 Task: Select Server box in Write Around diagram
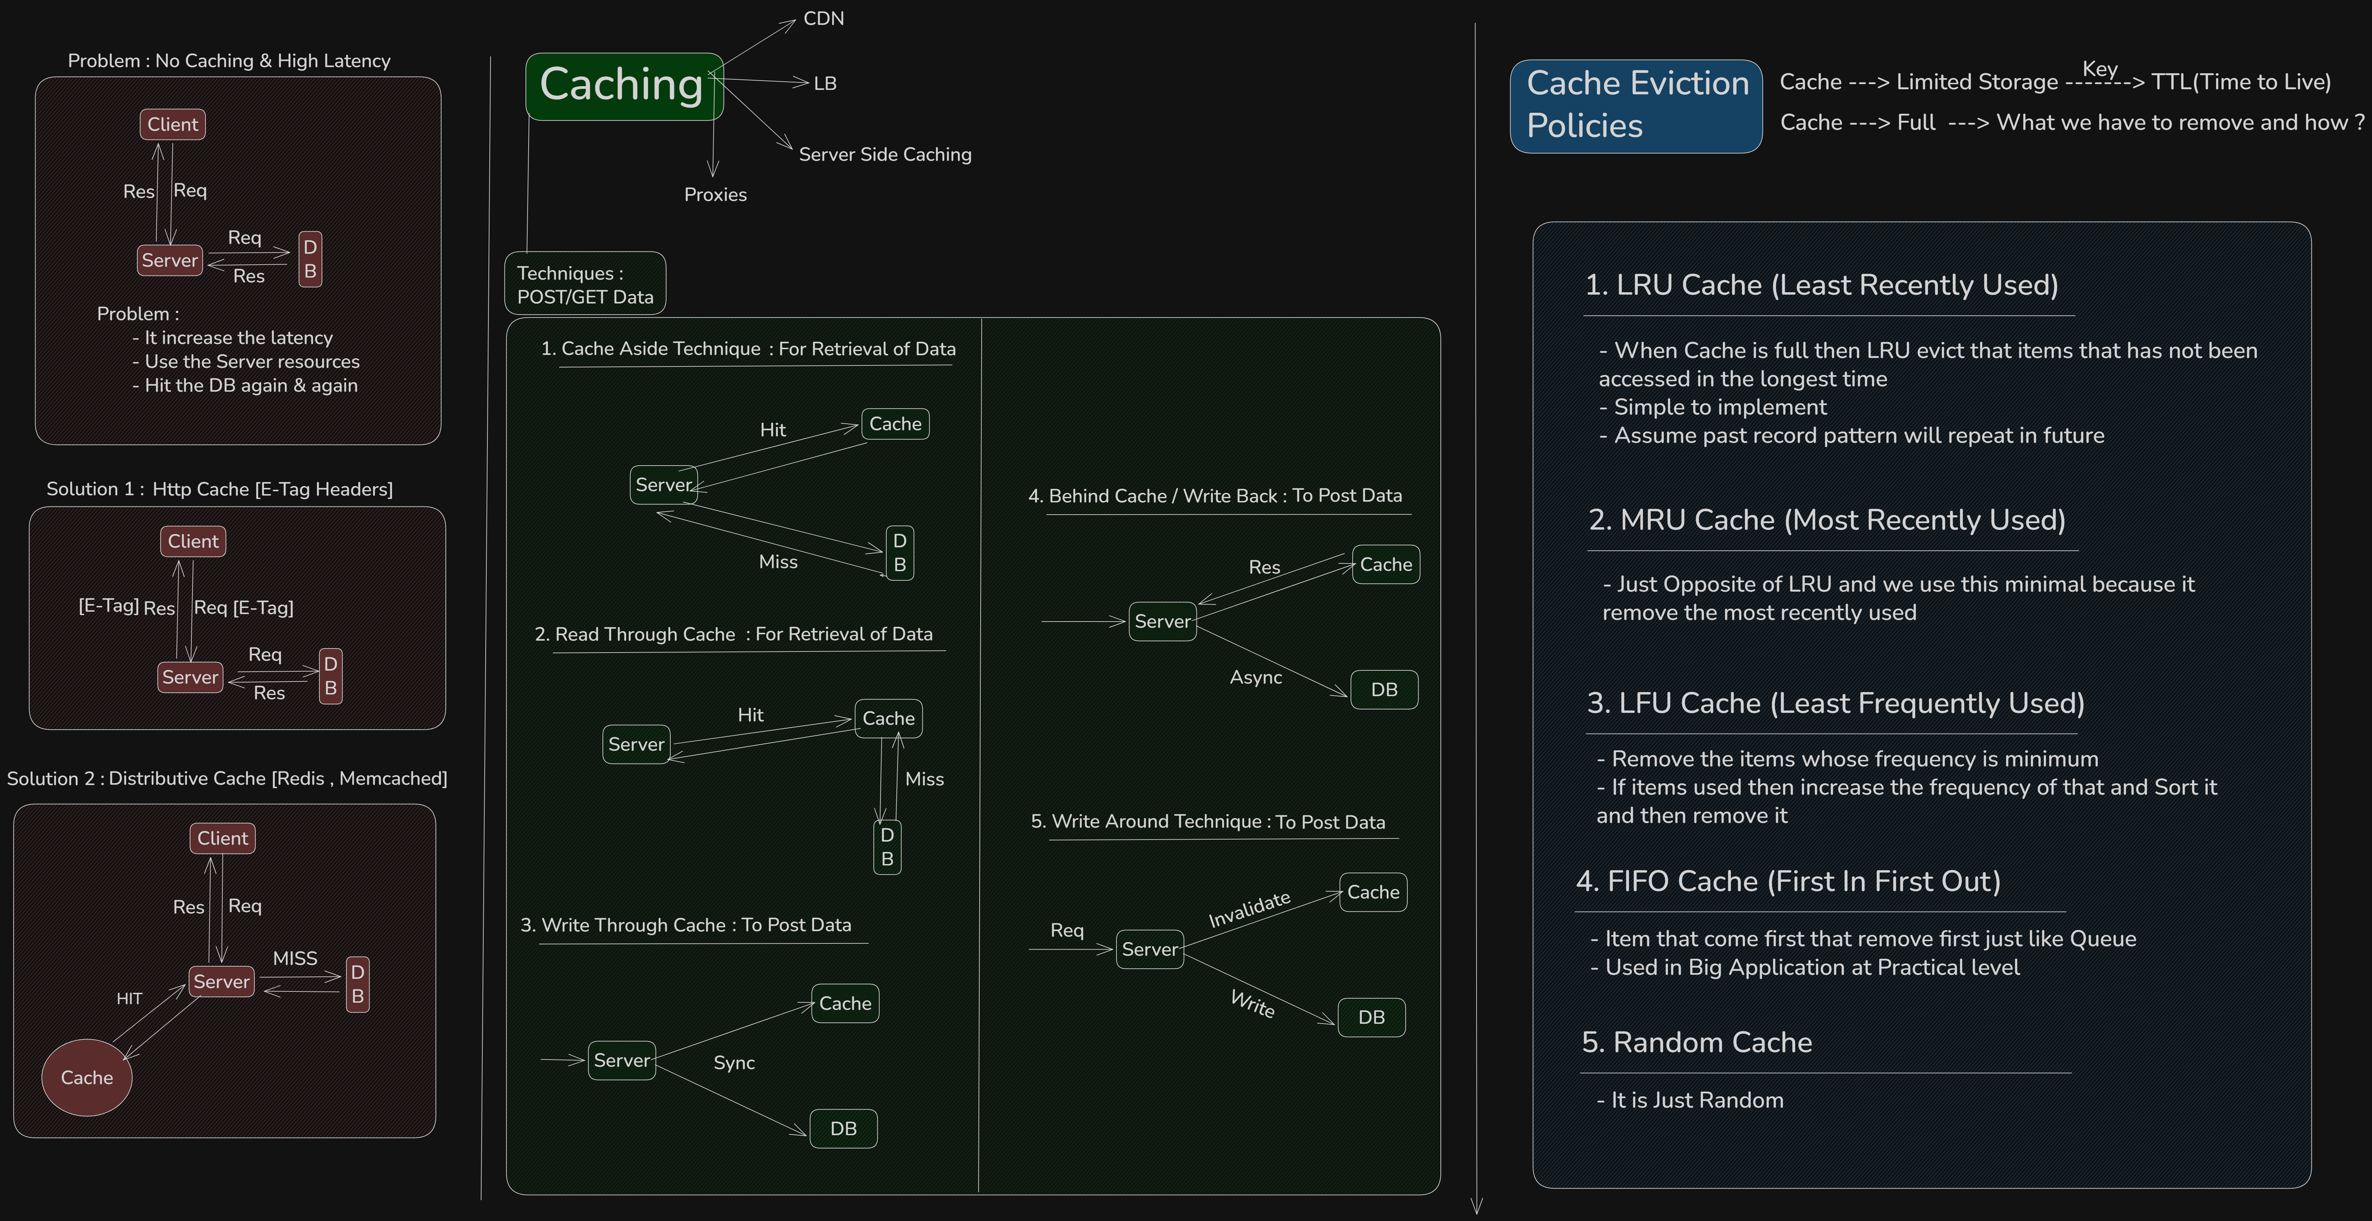pos(1150,949)
